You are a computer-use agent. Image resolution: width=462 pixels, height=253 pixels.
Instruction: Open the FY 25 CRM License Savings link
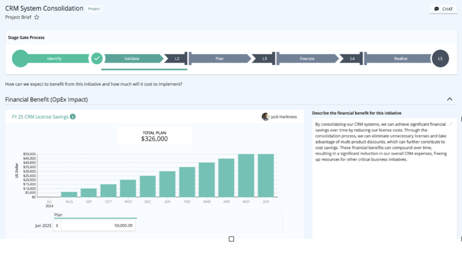(x=40, y=117)
